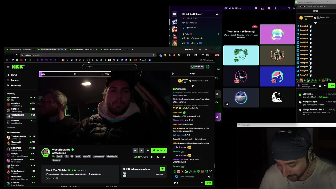
Task: Open the Discord checkpoint flag icon
Action: [256, 8]
